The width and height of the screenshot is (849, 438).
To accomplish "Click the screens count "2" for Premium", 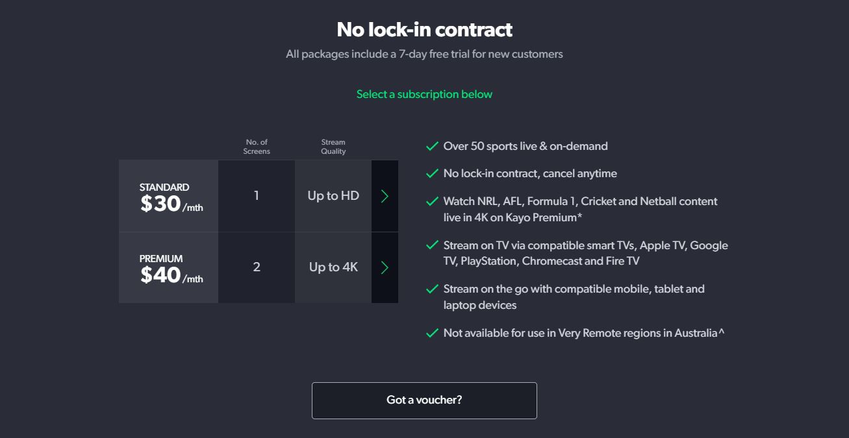I will 257,267.
